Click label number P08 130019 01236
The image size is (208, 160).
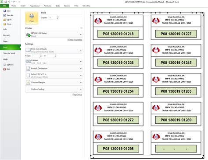118,63
